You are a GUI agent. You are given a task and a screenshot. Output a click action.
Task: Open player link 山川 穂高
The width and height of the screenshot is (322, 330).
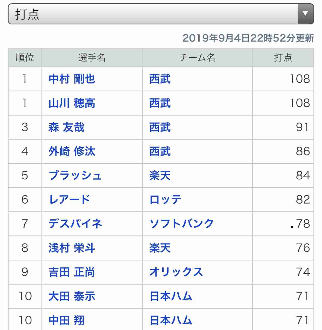coord(72,103)
